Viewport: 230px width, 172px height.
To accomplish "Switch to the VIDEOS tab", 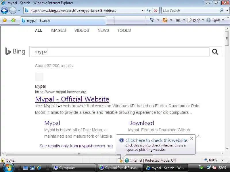I will [x=82, y=30].
